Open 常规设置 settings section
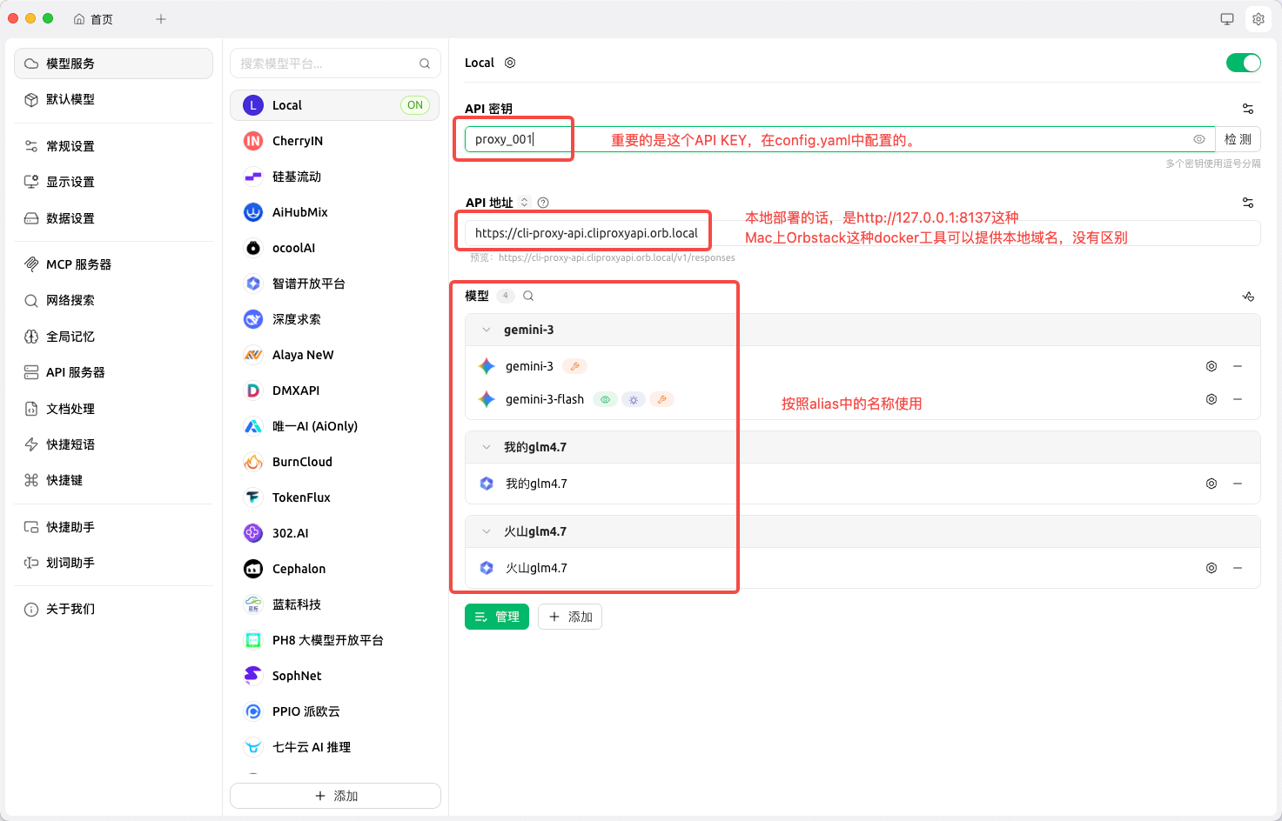This screenshot has height=821, width=1282. (x=114, y=146)
